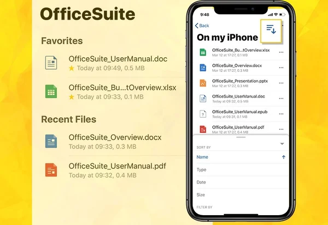Tap the 9:48 clock in the status bar
This screenshot has height=225, width=328.
204,15
